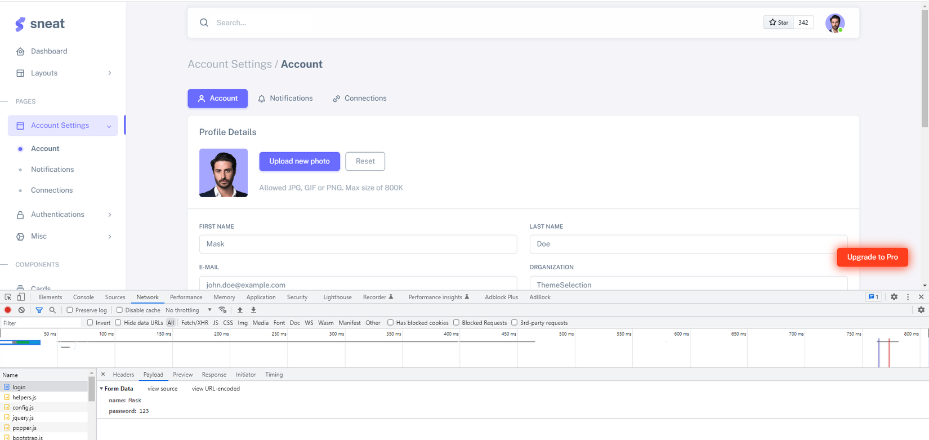Check Hide data URLs
Image resolution: width=929 pixels, height=440 pixels.
[x=118, y=323]
